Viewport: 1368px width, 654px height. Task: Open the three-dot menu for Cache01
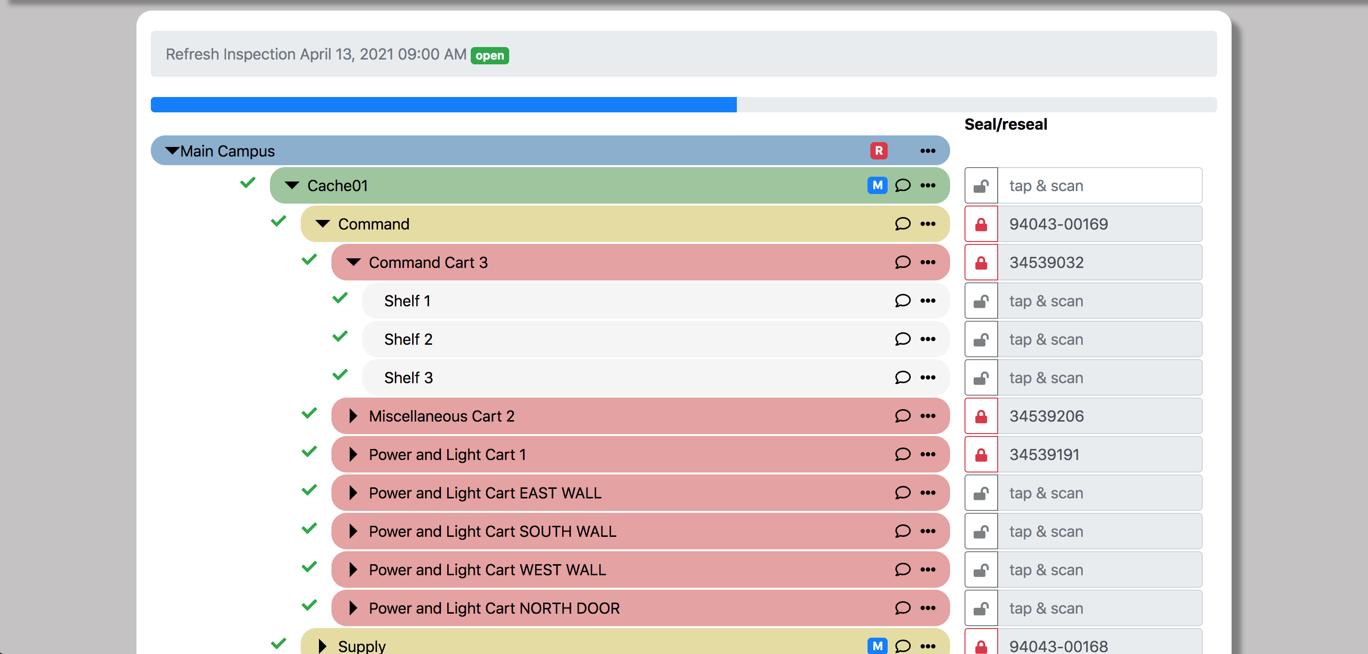[x=927, y=185]
